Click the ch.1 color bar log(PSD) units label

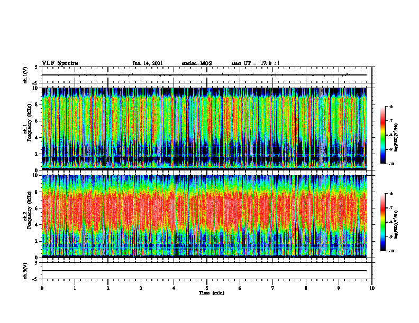(x=397, y=138)
